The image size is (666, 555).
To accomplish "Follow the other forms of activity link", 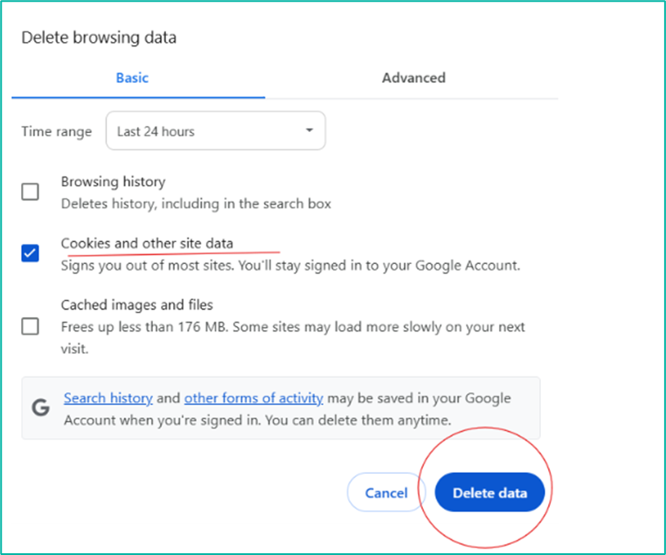I will 253,399.
